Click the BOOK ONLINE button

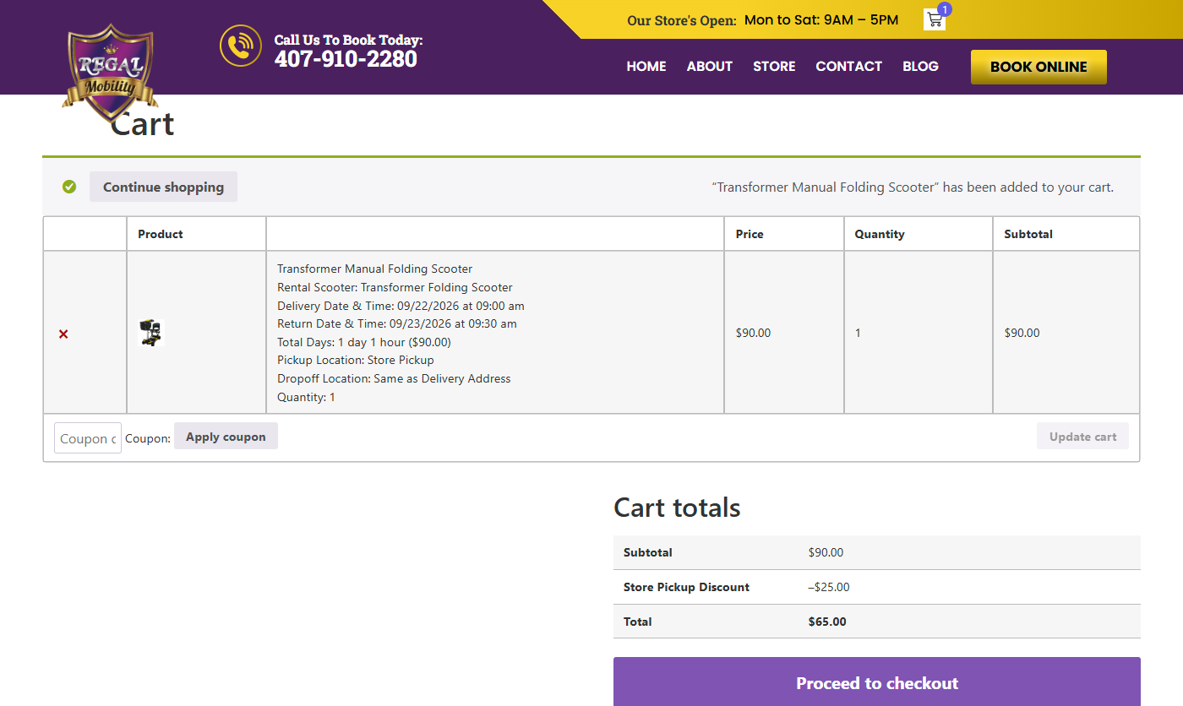1039,67
